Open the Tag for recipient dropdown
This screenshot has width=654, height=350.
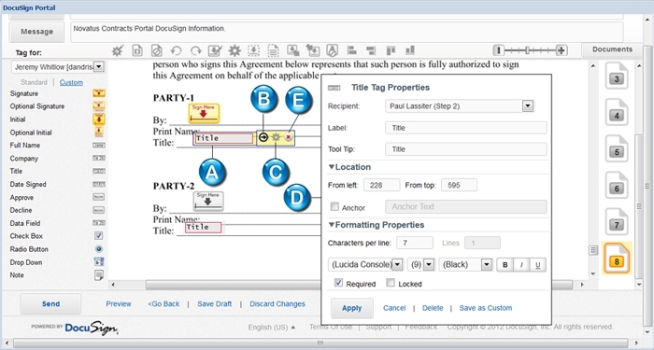click(x=99, y=66)
